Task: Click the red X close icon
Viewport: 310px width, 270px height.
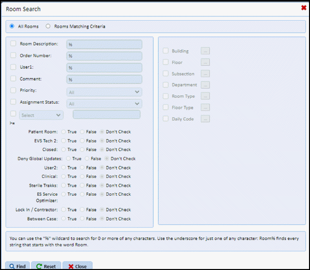Action: pos(303,8)
